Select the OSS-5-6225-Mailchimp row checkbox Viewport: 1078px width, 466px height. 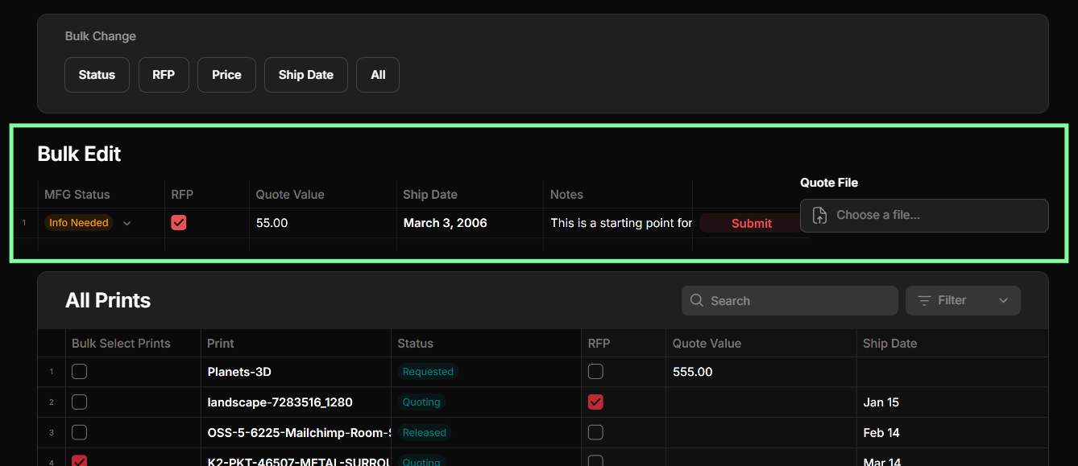(79, 432)
